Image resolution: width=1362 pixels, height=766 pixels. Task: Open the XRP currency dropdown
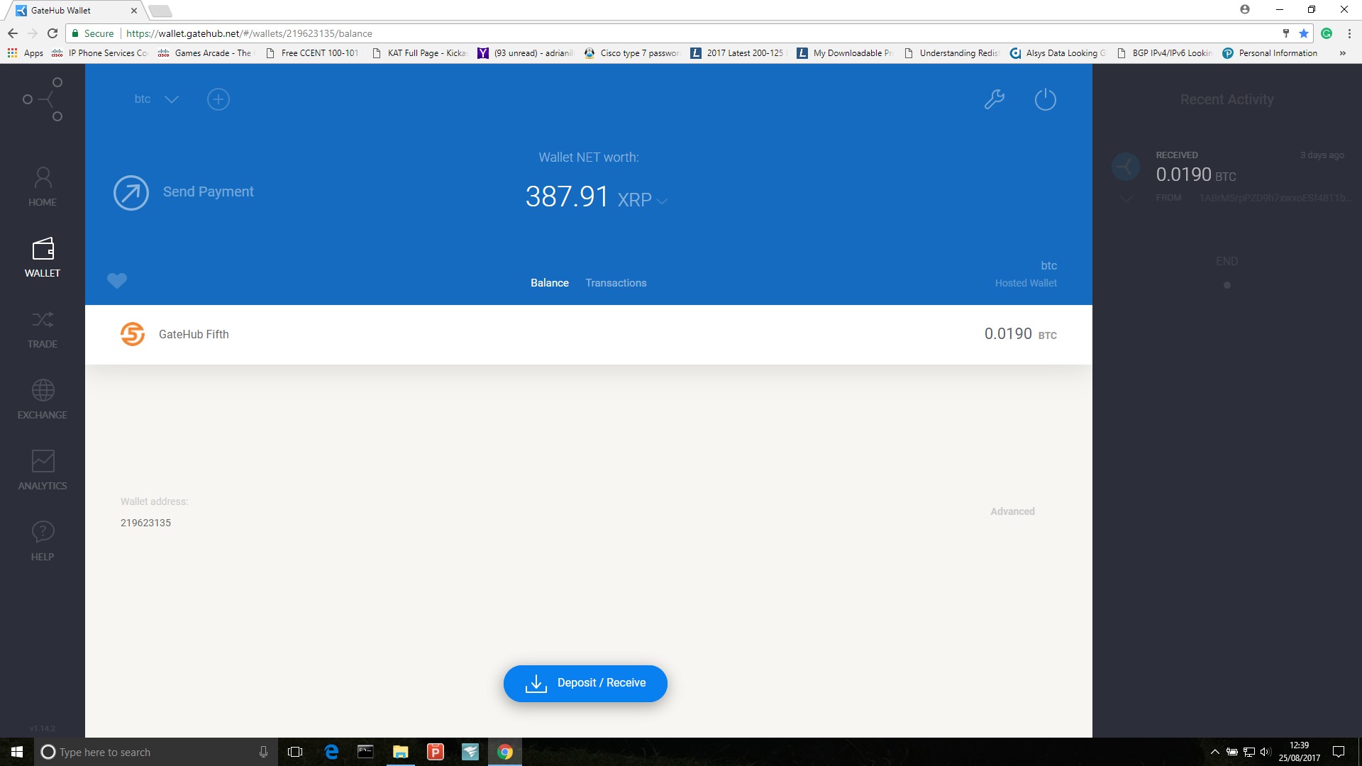click(662, 201)
